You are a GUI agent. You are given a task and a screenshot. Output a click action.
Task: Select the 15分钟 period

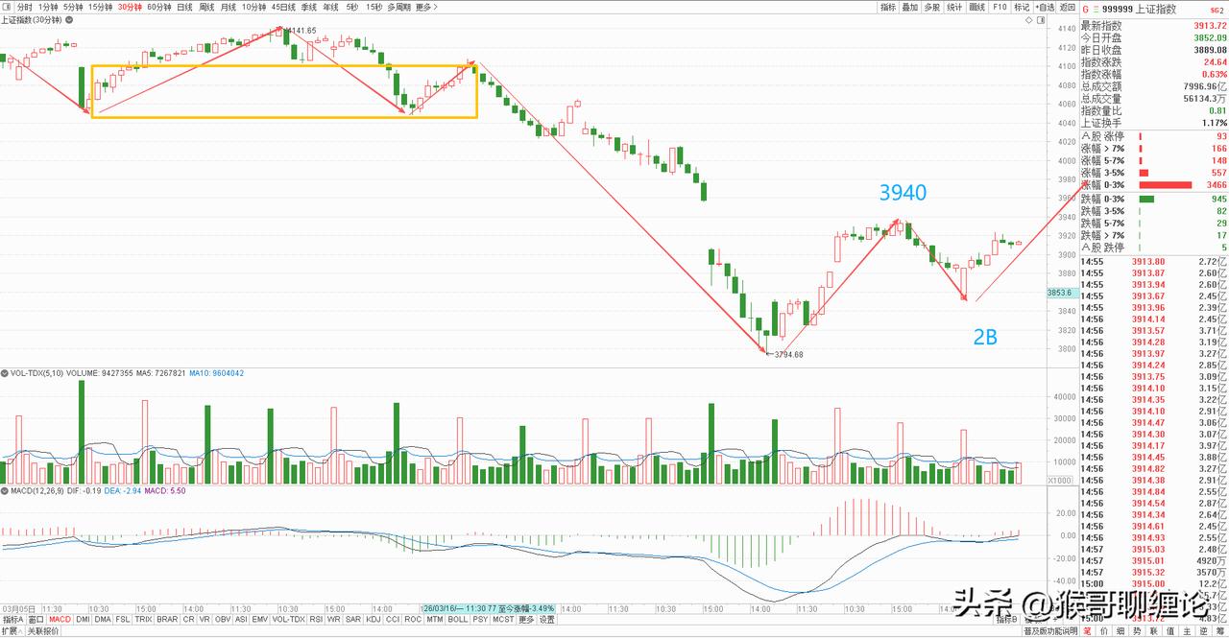(x=100, y=7)
